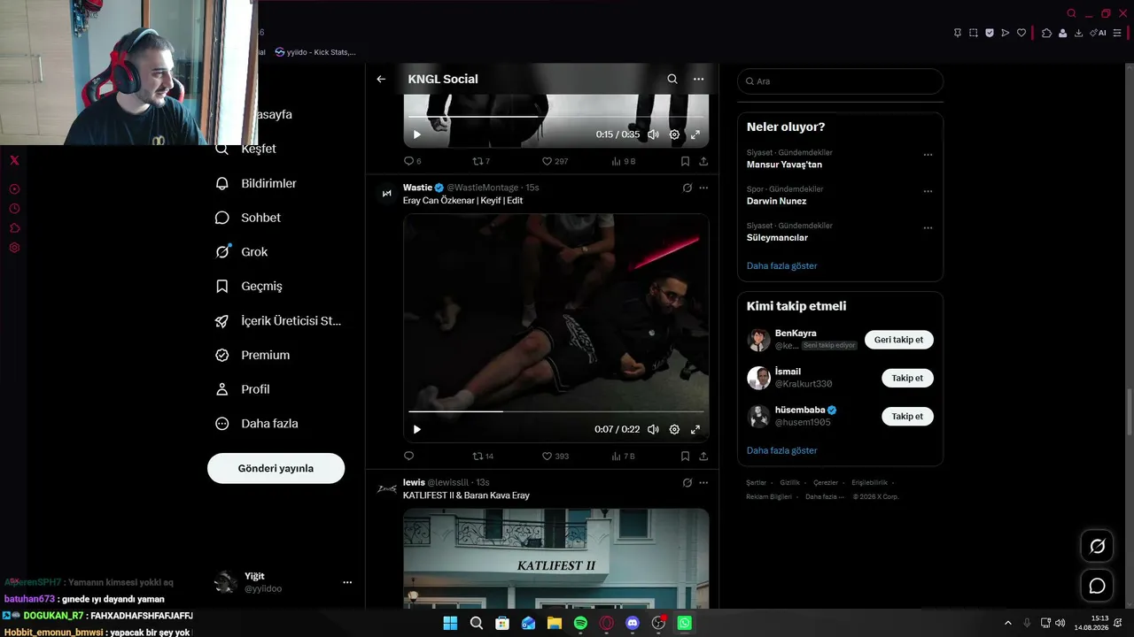1134x637 pixels.
Task: Open Premium in the sidebar
Action: click(252, 355)
